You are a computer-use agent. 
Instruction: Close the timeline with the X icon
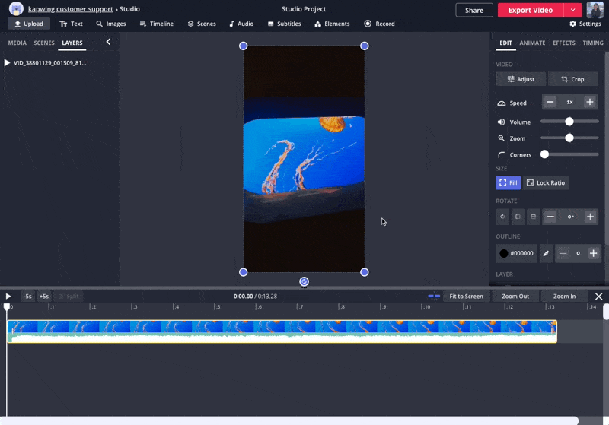599,296
